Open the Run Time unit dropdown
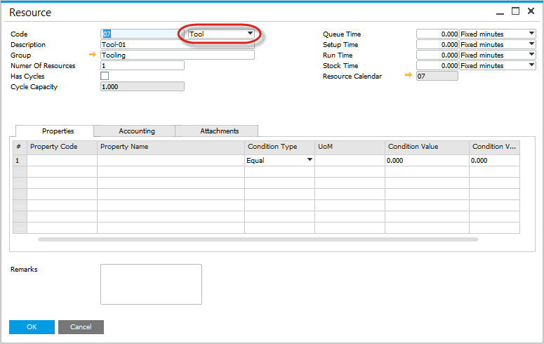Screen dimensions: 544x344 tap(498, 55)
